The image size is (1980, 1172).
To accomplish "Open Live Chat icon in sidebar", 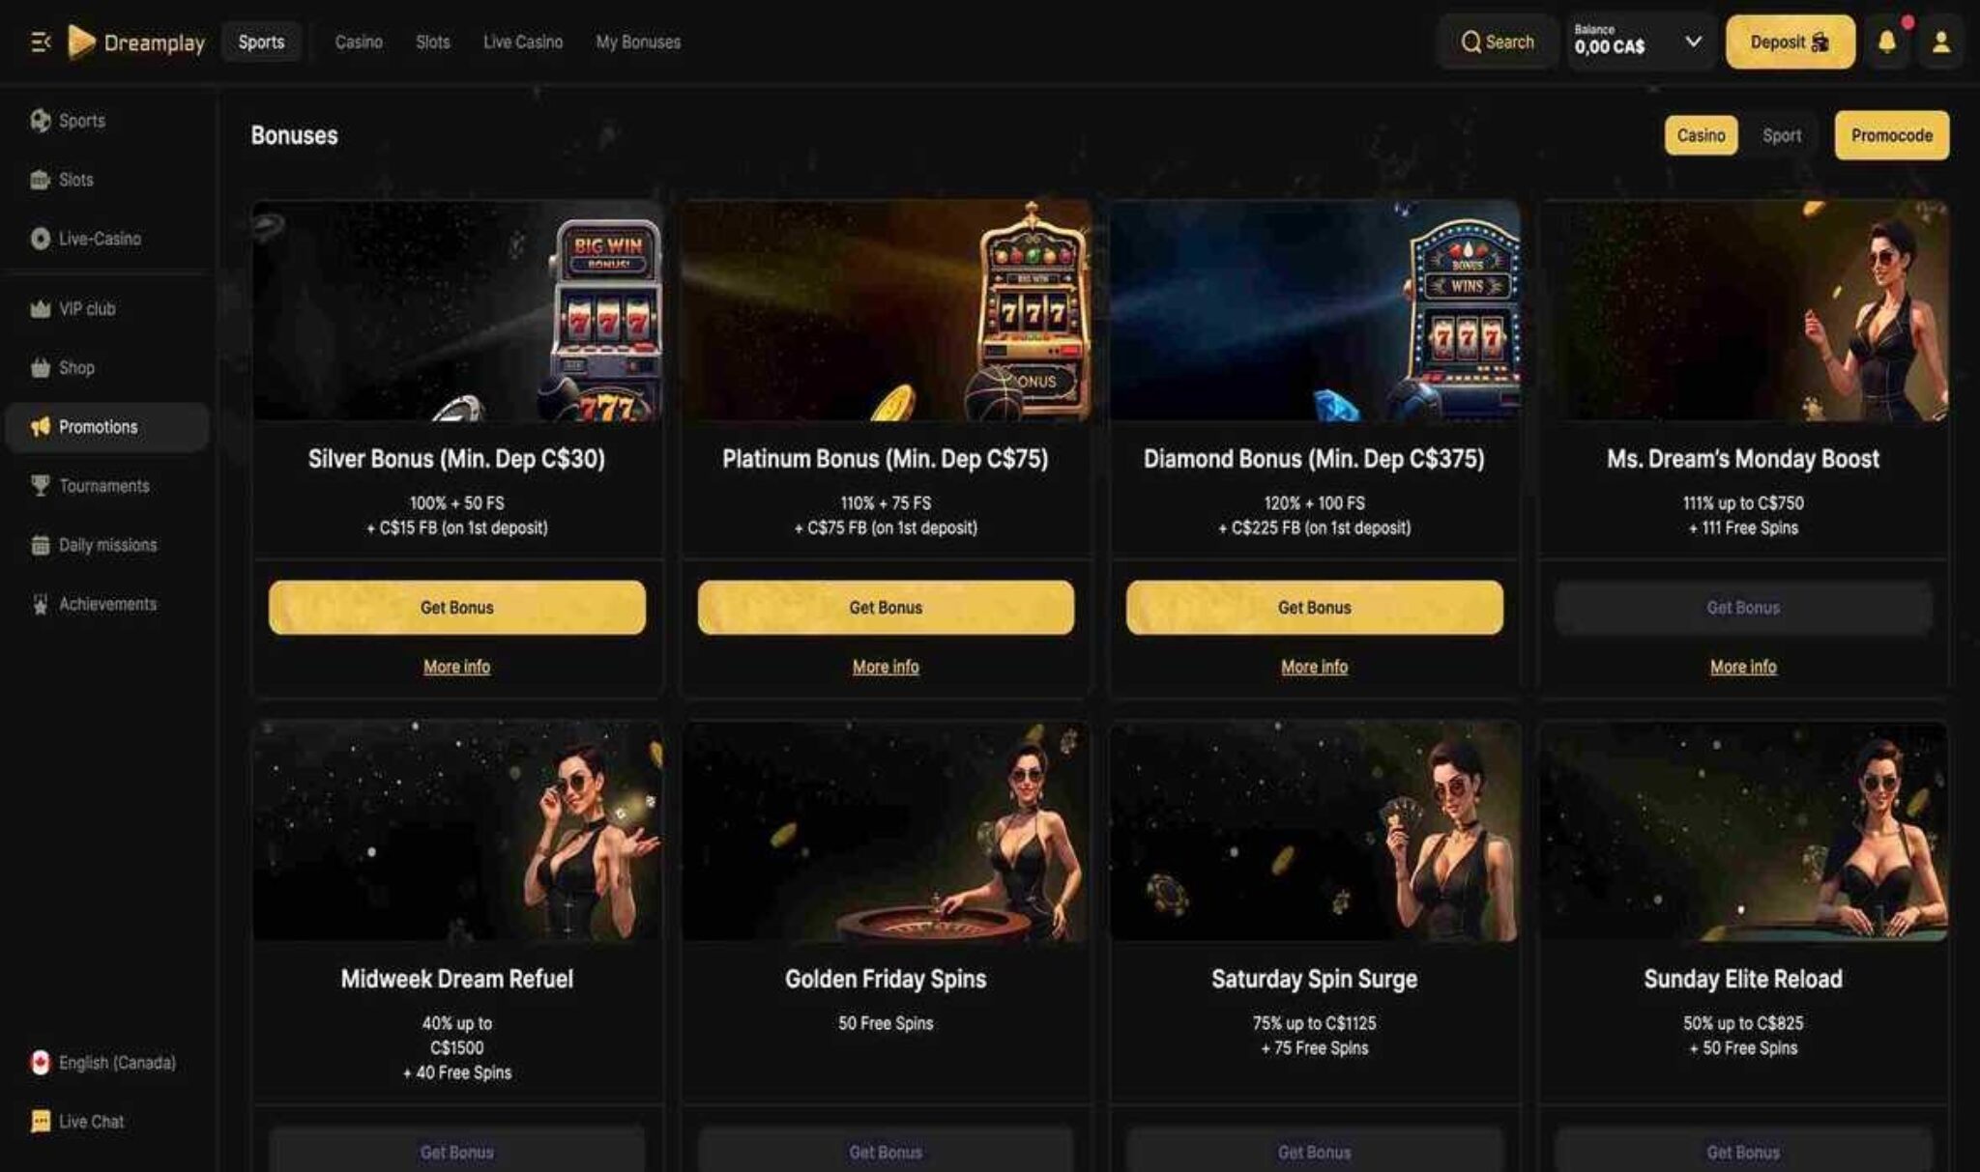I will click(40, 1122).
